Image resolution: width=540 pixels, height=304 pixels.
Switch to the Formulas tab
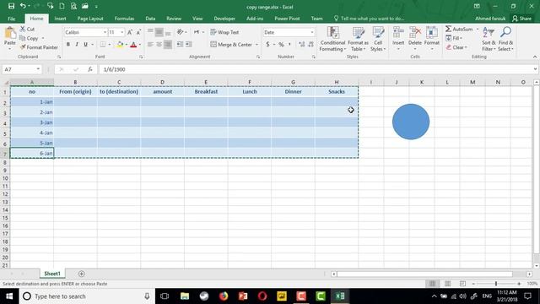124,19
